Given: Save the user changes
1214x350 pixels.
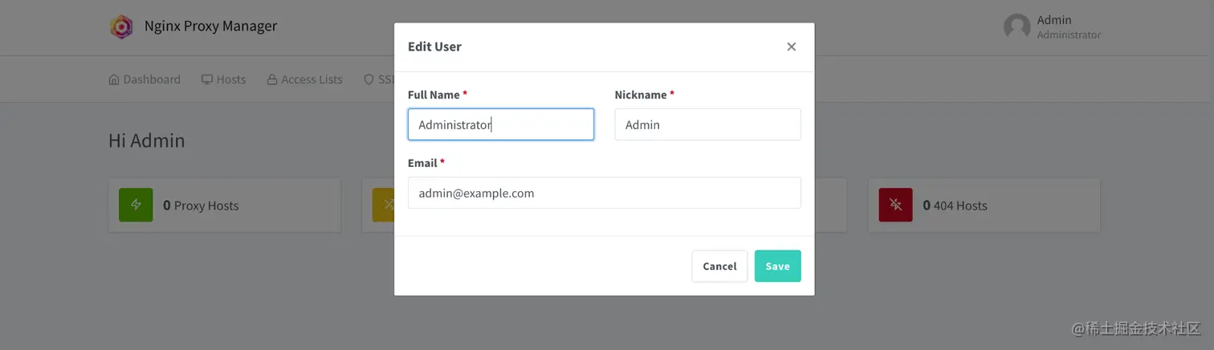Looking at the screenshot, I should click(777, 266).
